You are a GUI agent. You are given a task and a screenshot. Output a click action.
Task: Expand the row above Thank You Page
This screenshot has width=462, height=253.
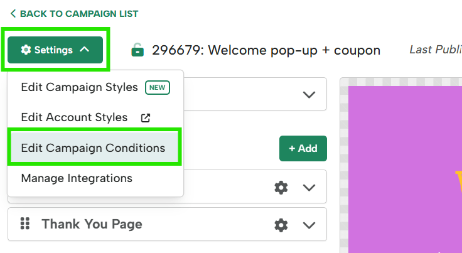309,188
